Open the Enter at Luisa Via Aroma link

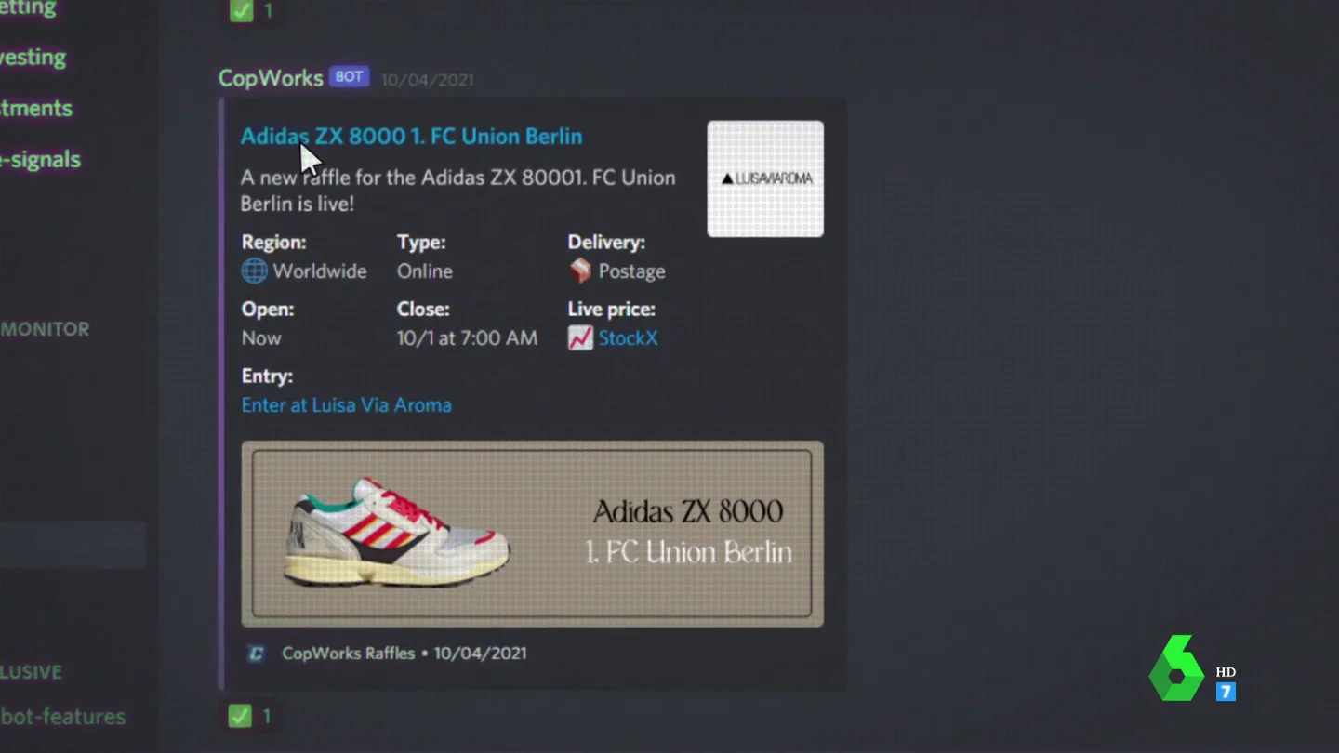346,405
